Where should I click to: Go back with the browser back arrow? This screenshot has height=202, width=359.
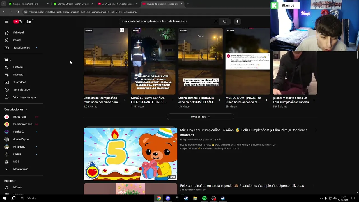point(4,12)
